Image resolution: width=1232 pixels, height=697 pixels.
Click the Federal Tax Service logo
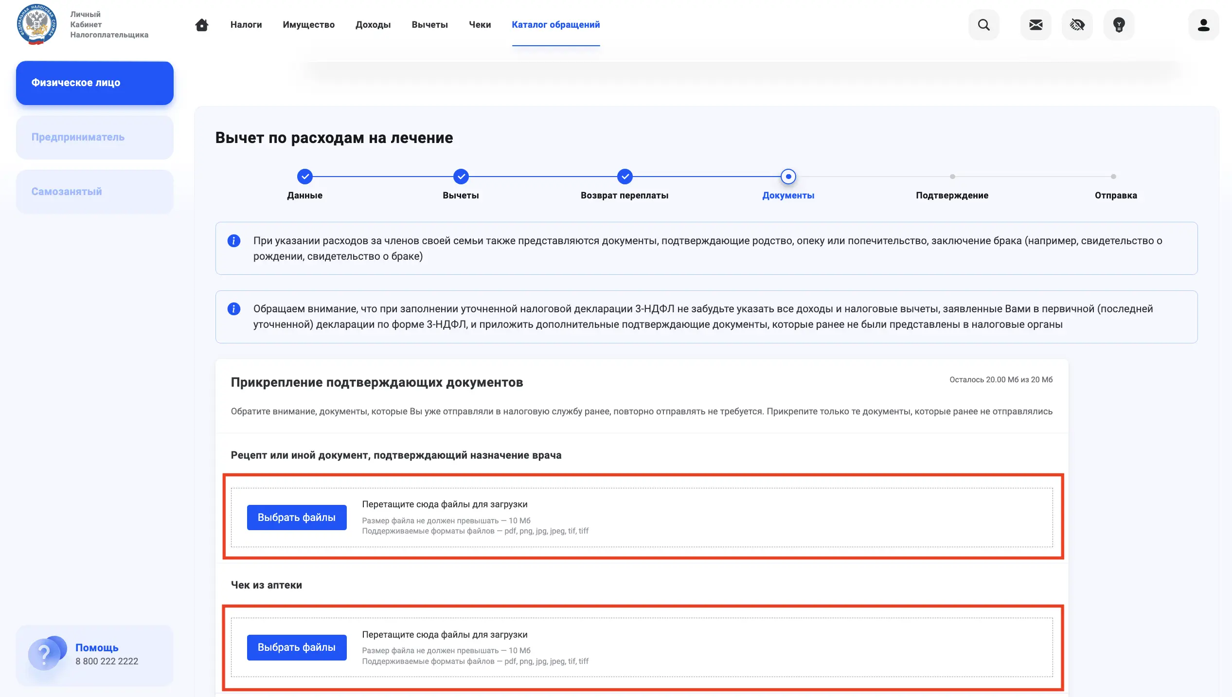pyautogui.click(x=36, y=24)
